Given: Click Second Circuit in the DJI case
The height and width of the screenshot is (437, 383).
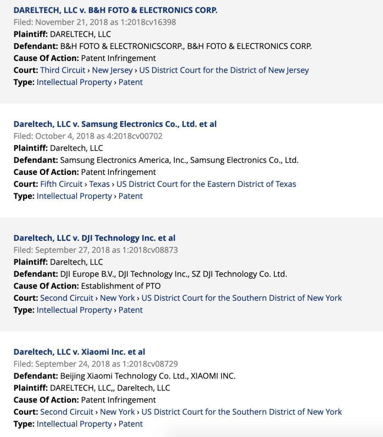Looking at the screenshot, I should (67, 298).
